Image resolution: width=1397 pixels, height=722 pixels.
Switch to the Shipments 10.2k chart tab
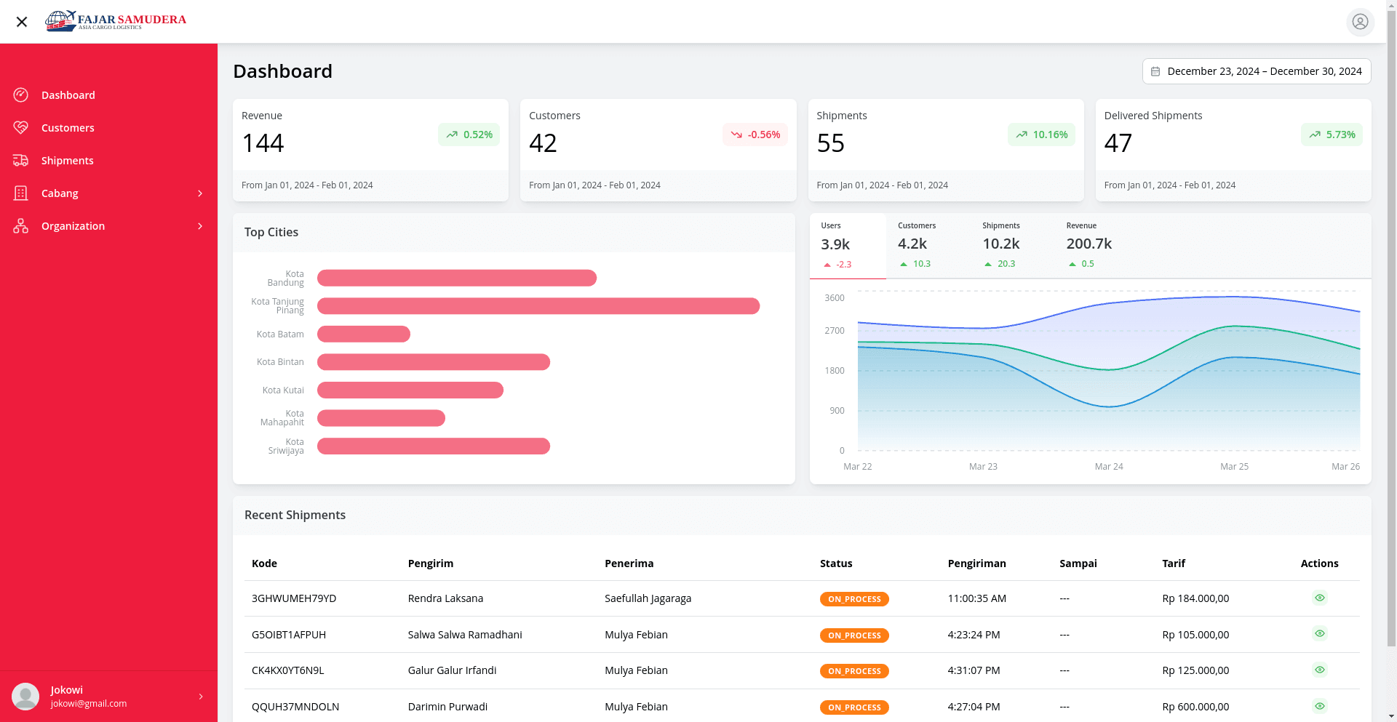(1013, 246)
